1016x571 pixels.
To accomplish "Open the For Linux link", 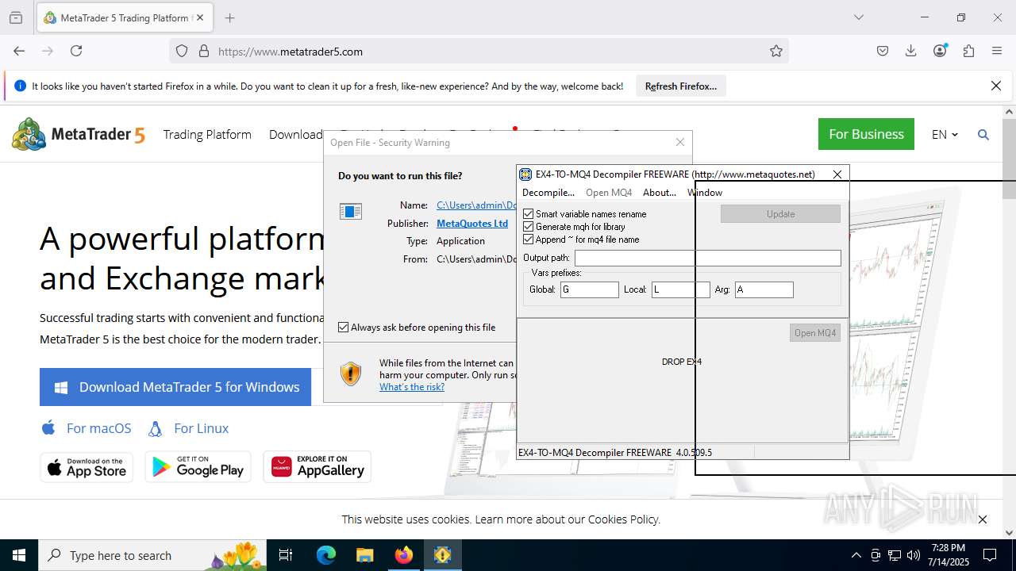I will coord(188,428).
